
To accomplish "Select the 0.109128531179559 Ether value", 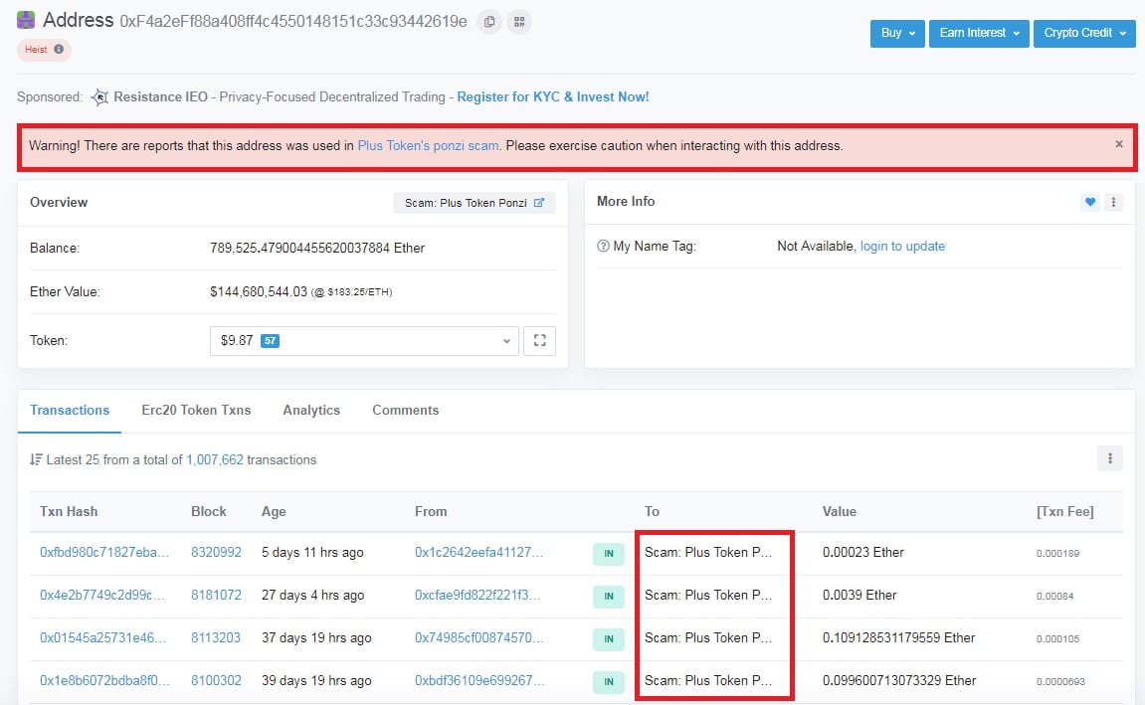I will pos(899,637).
